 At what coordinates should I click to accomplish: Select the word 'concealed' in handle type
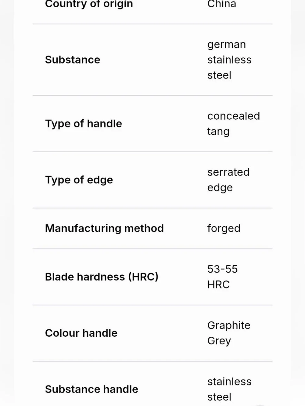tap(234, 116)
